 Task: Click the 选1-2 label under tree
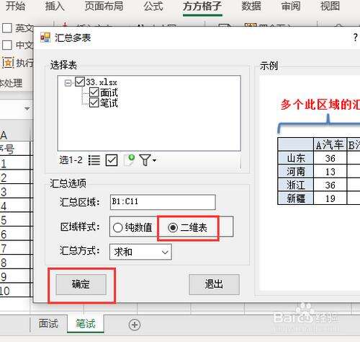click(71, 160)
